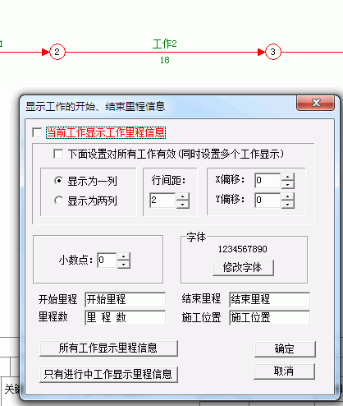Select 显示为两列 radio button
The width and height of the screenshot is (343, 406).
pyautogui.click(x=58, y=201)
